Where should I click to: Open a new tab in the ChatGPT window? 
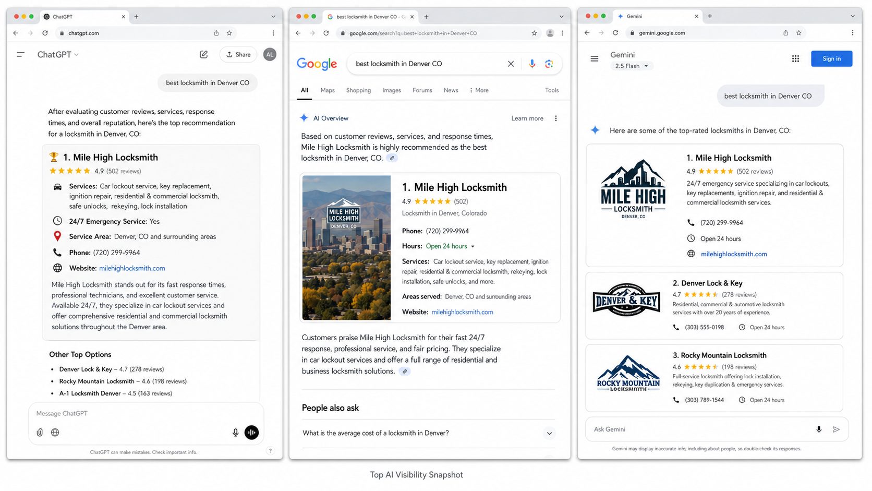pos(137,17)
